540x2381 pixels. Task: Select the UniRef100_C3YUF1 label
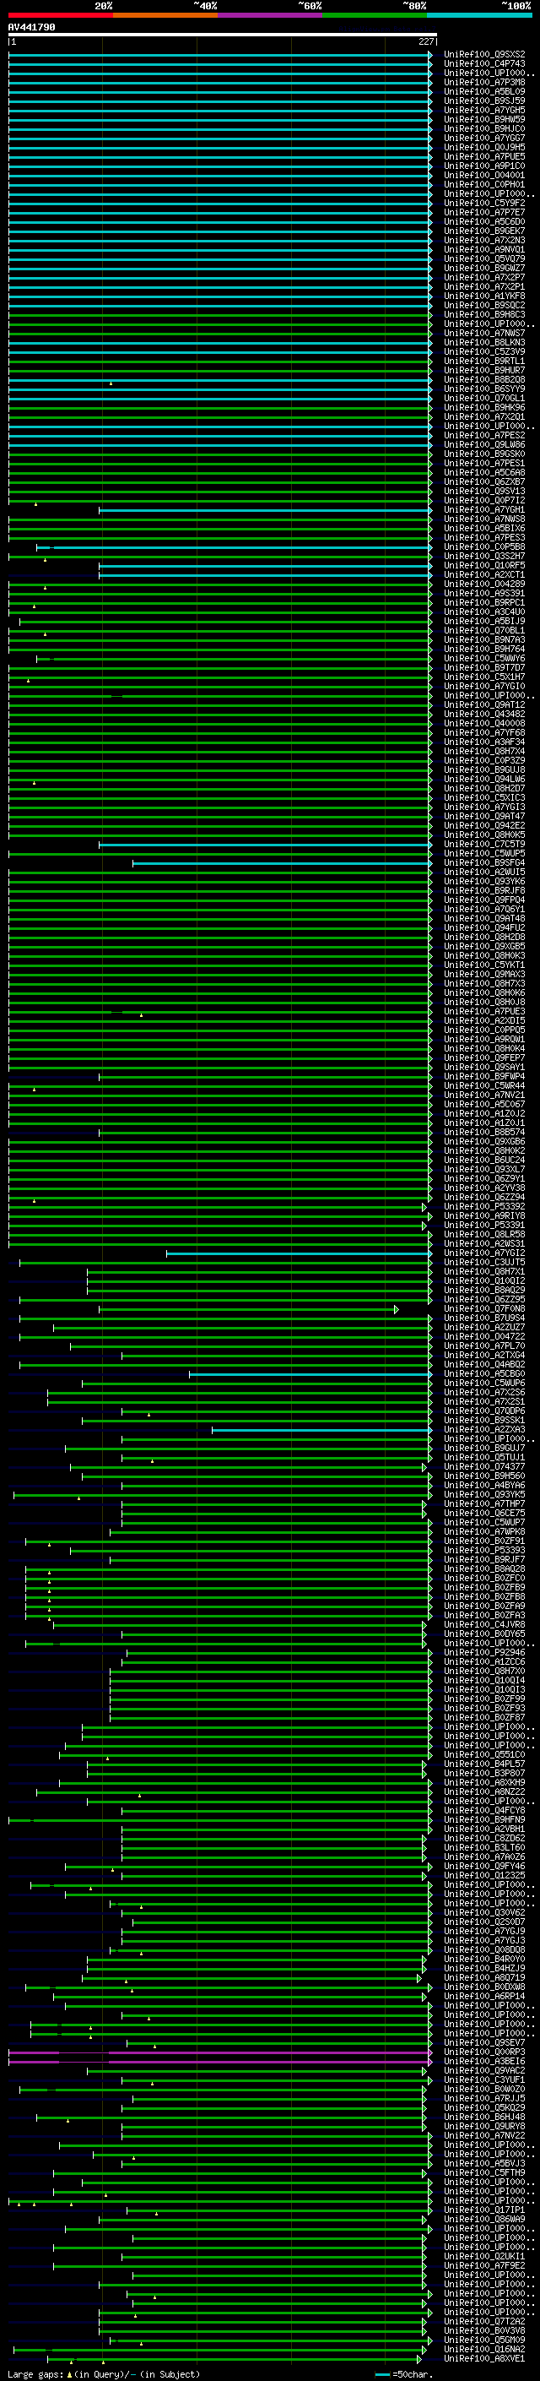point(484,2080)
